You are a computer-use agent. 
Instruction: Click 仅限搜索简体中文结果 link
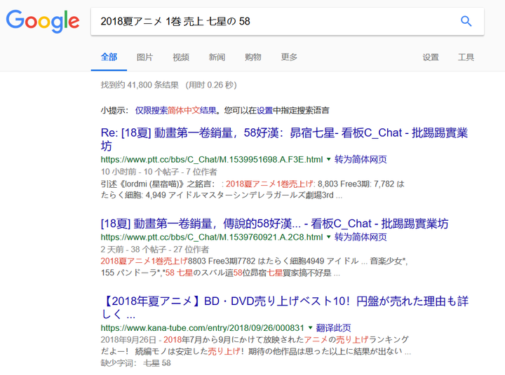175,111
